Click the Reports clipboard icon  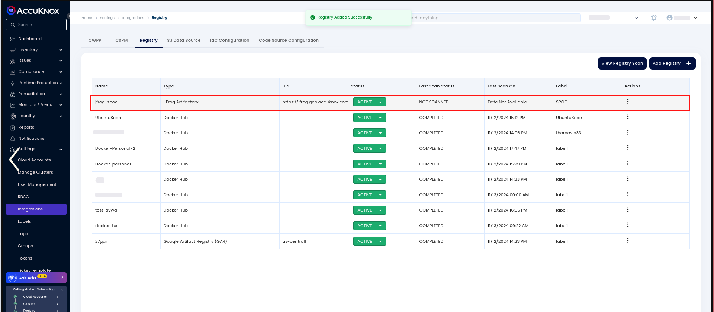coord(13,128)
